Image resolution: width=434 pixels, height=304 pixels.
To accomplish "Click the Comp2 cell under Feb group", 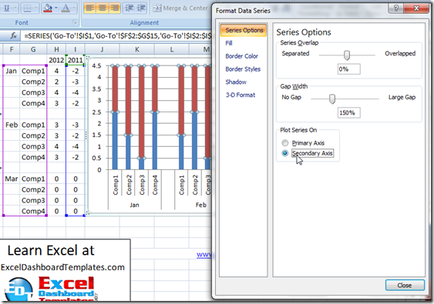I will coord(33,135).
